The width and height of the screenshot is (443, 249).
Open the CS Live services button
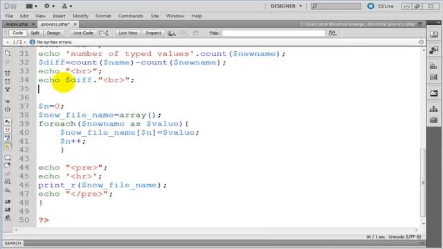pos(380,6)
